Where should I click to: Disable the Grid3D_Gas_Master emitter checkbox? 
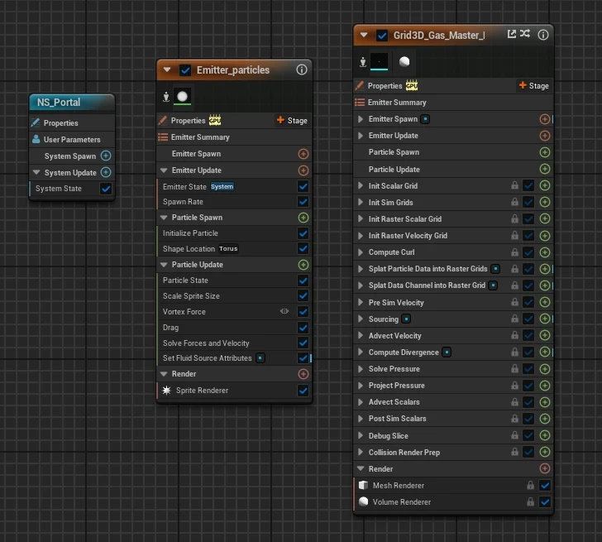[382, 36]
